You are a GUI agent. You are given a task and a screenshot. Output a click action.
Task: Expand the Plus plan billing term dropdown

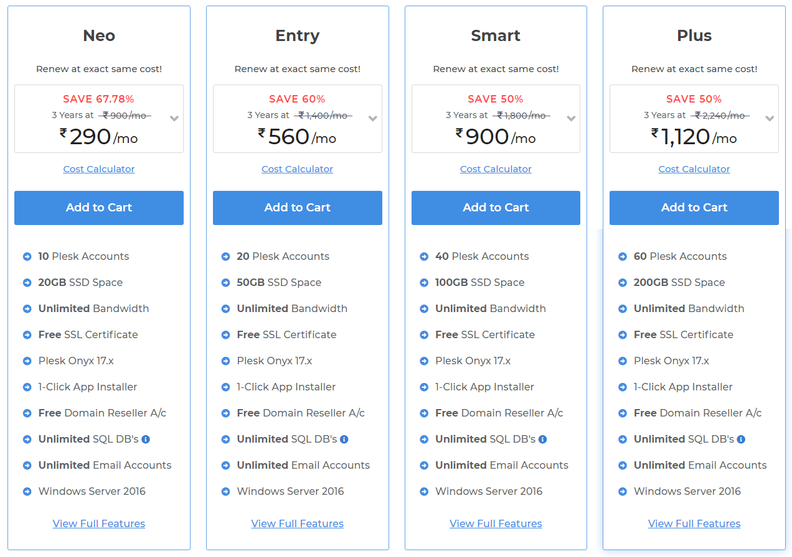770,119
